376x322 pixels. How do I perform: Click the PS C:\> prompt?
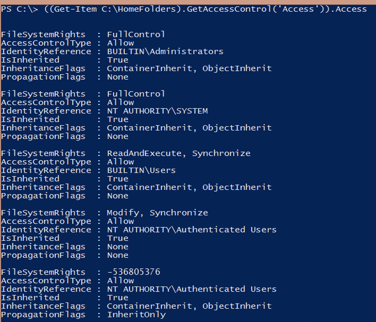[x=15, y=9]
